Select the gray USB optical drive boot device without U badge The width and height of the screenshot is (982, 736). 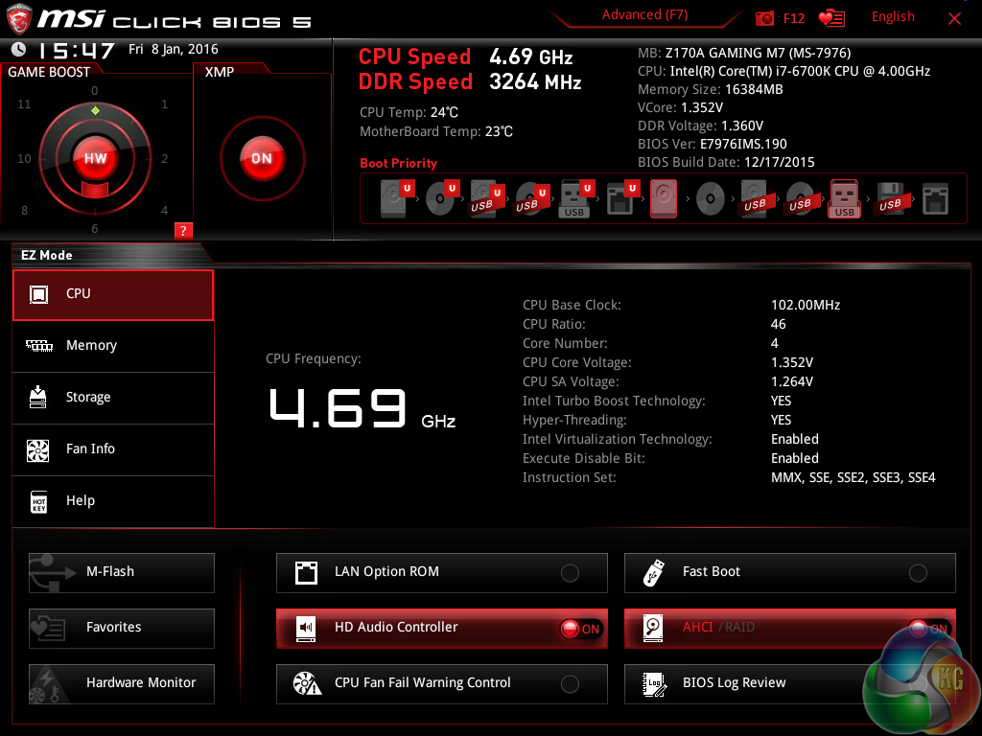click(x=800, y=198)
